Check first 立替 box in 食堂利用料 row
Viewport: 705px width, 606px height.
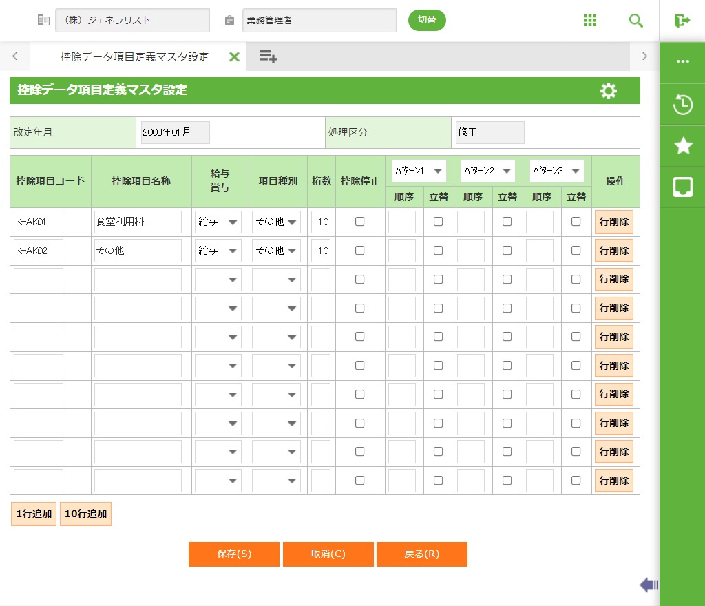438,222
